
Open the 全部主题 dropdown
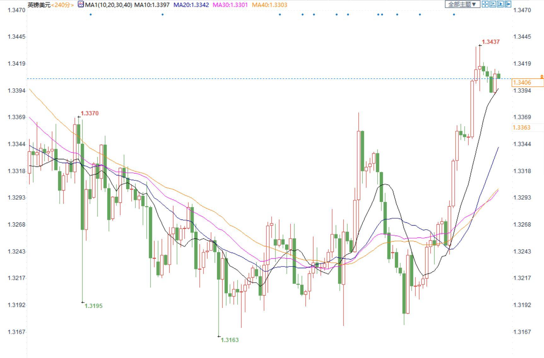pyautogui.click(x=462, y=4)
